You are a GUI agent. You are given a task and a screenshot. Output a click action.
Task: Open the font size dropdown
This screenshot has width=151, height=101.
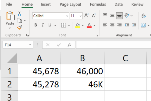[81, 16]
